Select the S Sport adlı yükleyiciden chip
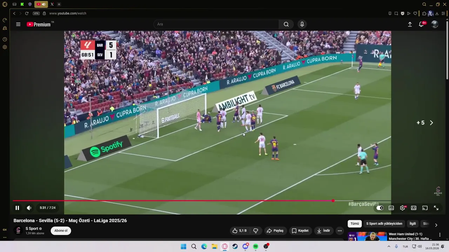449x252 pixels. (384, 224)
